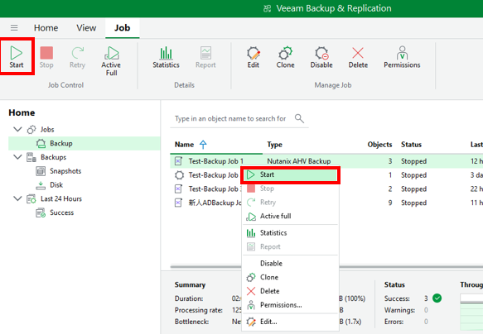This screenshot has width=483, height=334.
Task: Click the green Success checkmark icon
Action: coord(437,298)
